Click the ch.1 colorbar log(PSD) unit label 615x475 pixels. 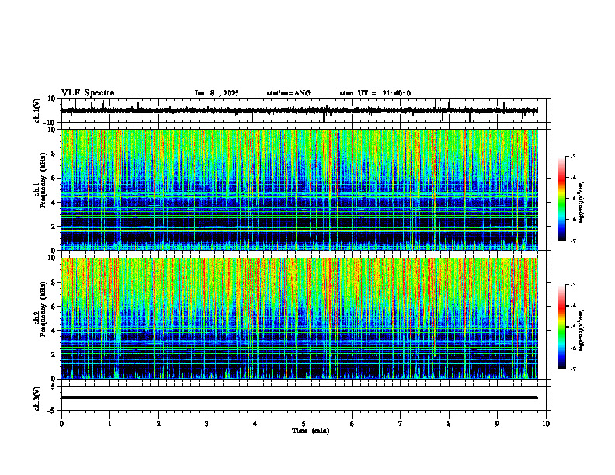tap(581, 202)
